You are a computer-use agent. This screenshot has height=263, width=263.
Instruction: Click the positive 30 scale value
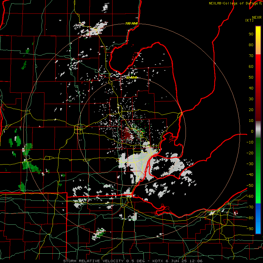tap(251, 99)
